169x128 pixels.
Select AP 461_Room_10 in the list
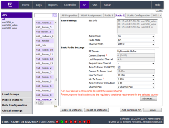tap(44, 50)
